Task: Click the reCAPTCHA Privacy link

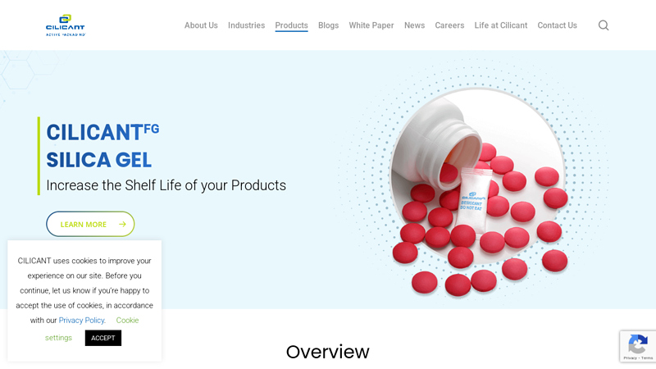Action: click(x=630, y=358)
